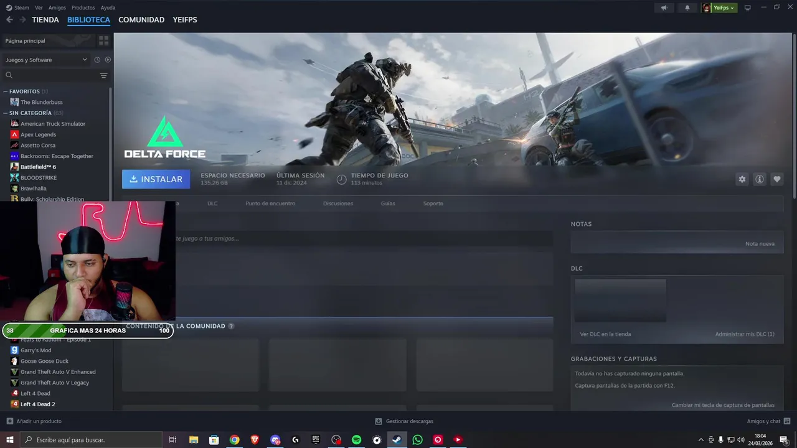Open Epic Games Launcher from taskbar
This screenshot has height=448, width=797.
point(316,440)
